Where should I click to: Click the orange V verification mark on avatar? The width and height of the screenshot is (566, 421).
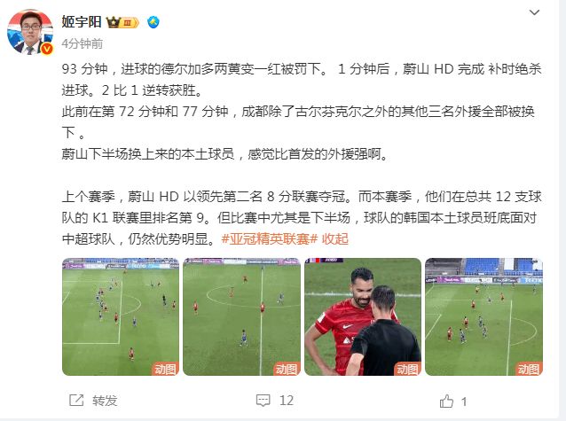47,49
